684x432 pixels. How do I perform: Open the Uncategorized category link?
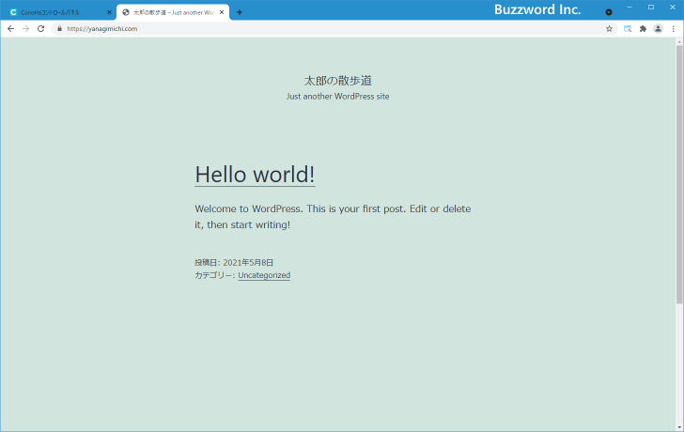coord(264,275)
